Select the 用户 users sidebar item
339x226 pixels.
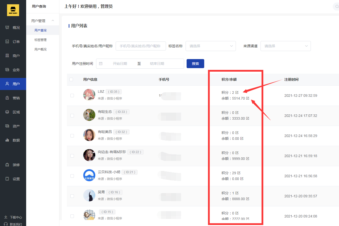pos(13,84)
